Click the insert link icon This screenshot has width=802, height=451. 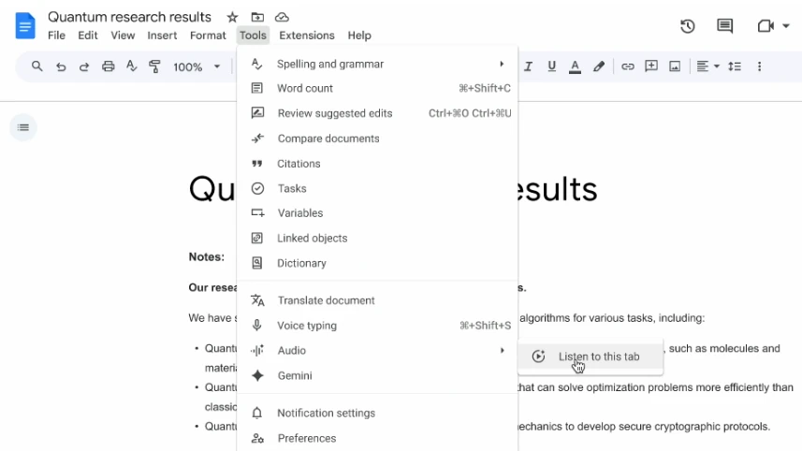(x=627, y=66)
